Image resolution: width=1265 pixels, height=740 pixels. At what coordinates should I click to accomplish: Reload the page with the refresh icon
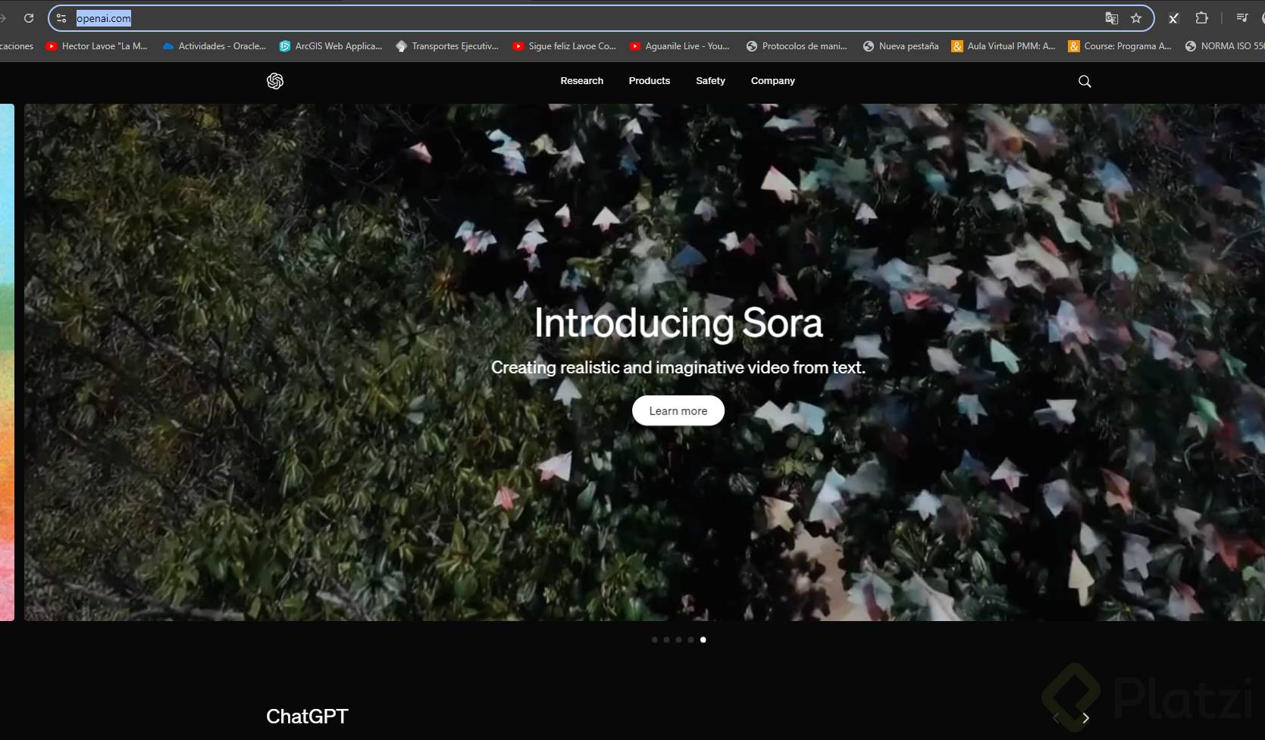(x=29, y=18)
